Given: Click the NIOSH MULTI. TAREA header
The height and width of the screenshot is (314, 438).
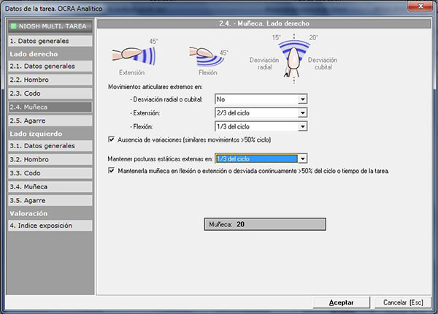Looking at the screenshot, I should click(50, 26).
